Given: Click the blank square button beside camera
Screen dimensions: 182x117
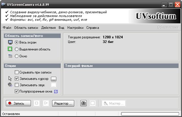Looking at the screenshot, I should [93, 103].
